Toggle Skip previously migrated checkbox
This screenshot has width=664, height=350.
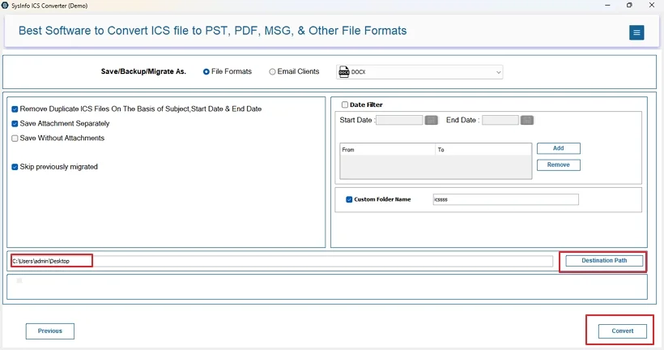(15, 167)
